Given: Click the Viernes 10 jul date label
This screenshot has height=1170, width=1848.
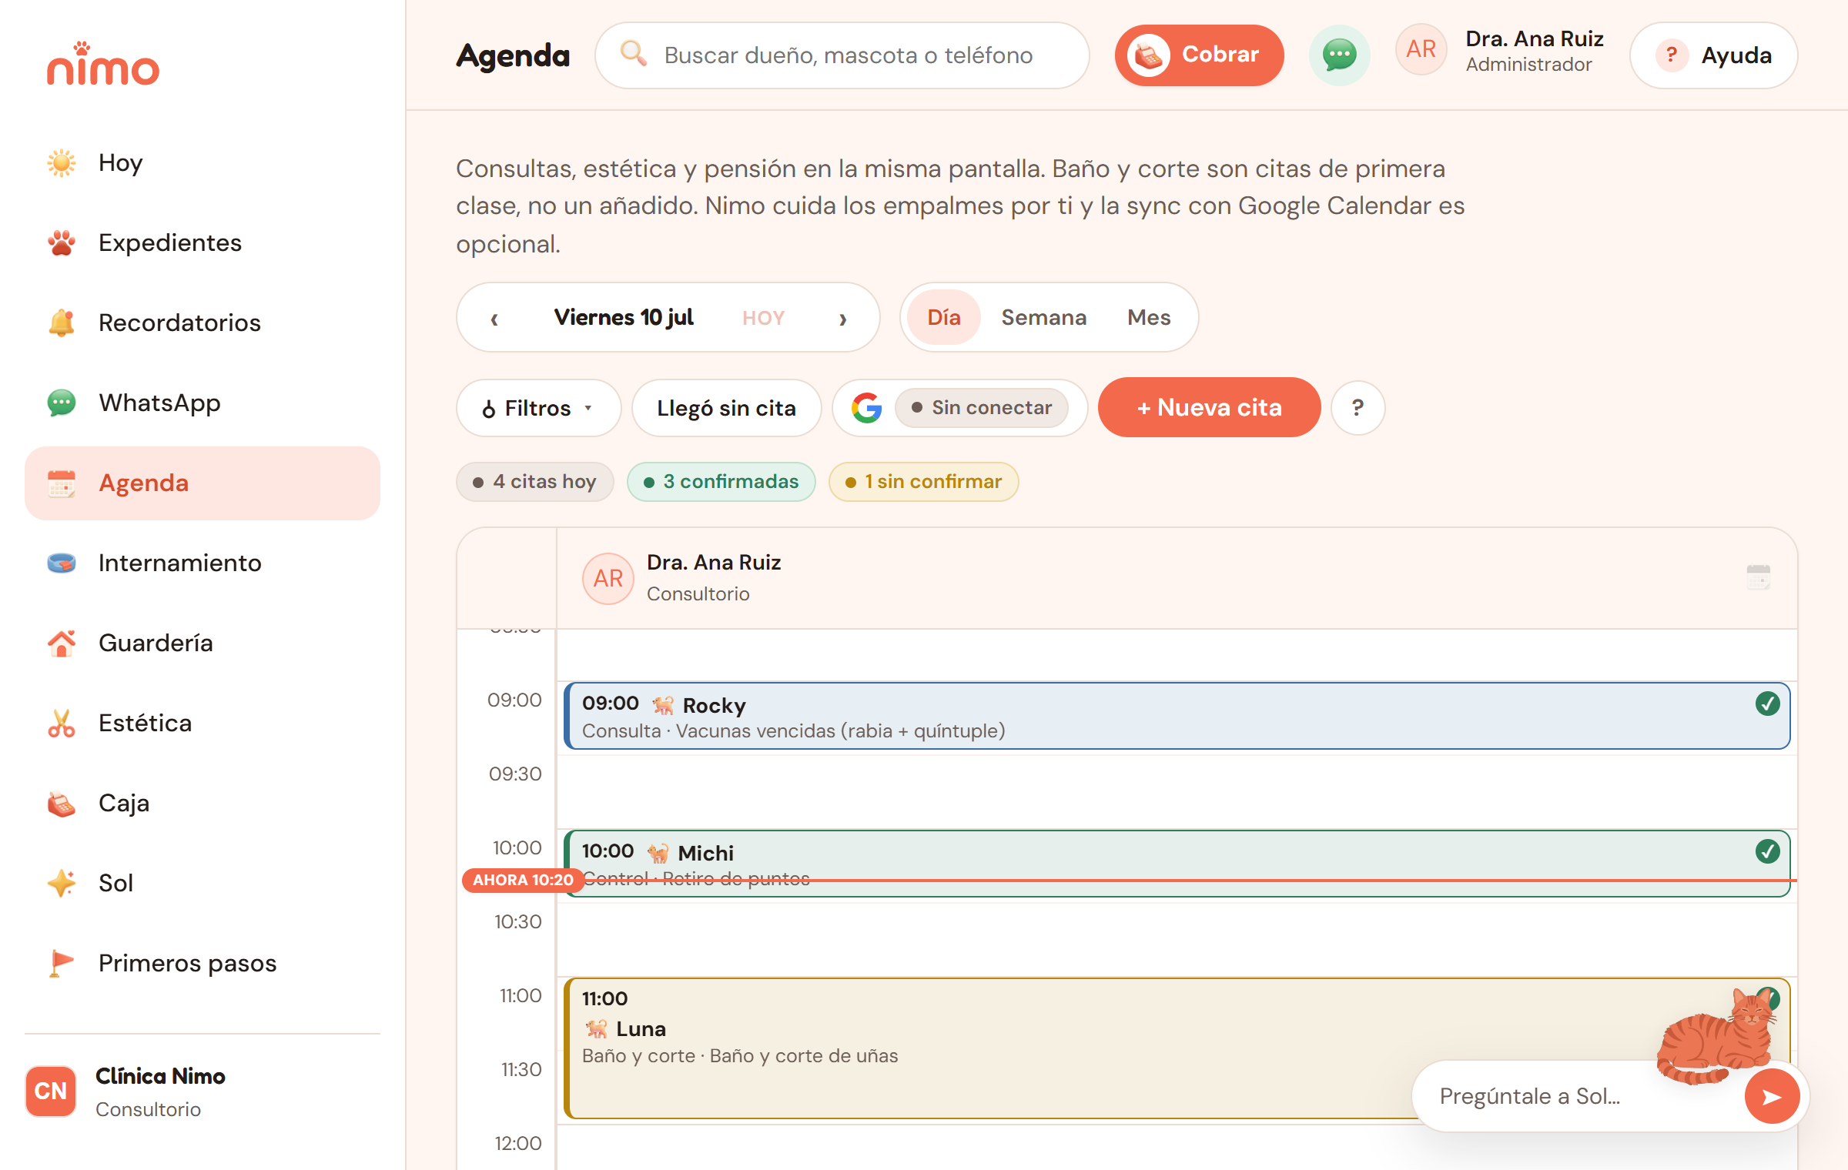Looking at the screenshot, I should pos(624,317).
